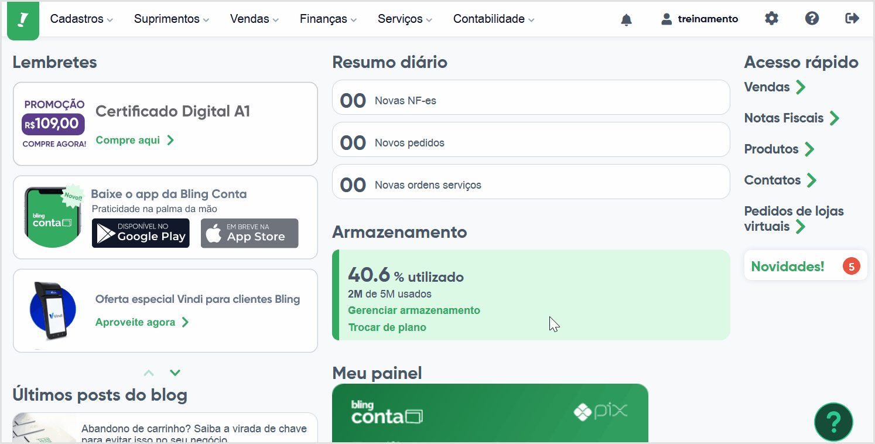Click the Bling Conta phone image
Viewport: 875px width, 444px height.
pyautogui.click(x=53, y=217)
